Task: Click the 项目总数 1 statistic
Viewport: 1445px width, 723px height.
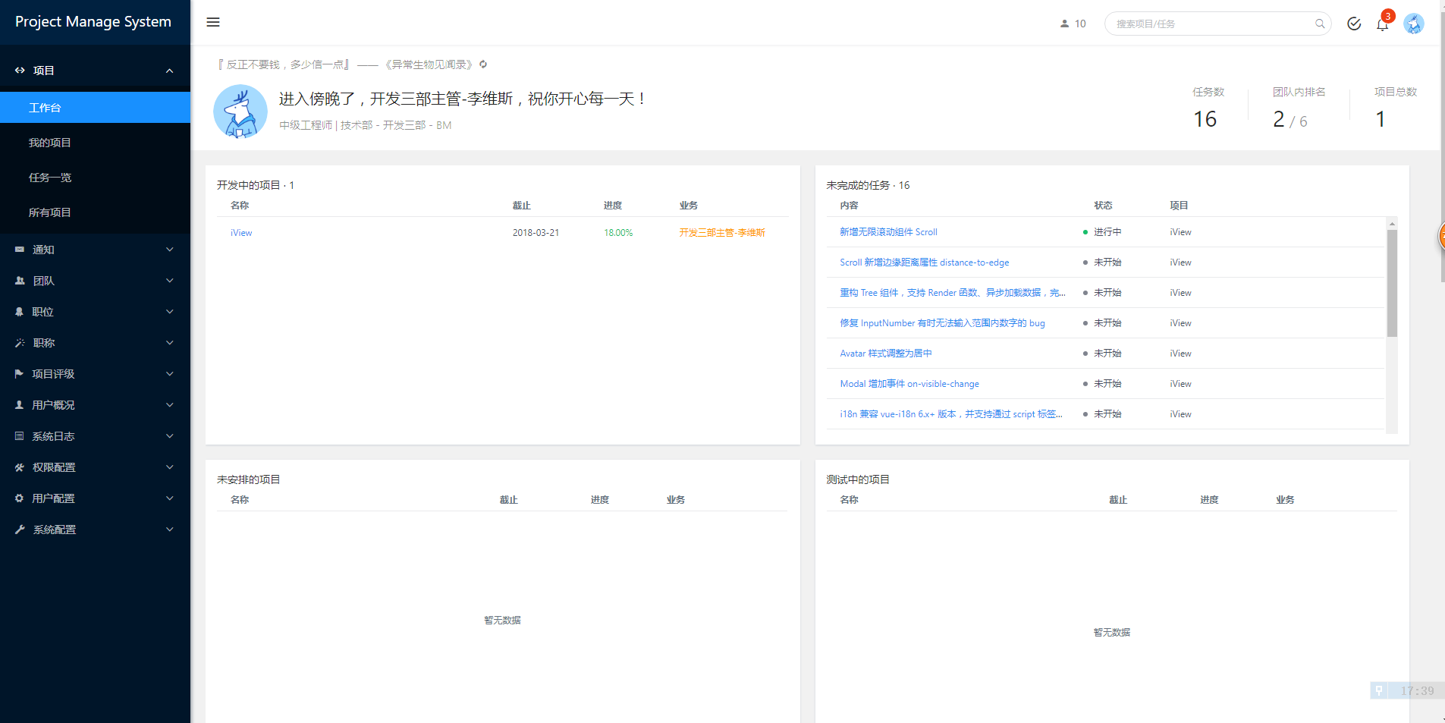Action: point(1395,108)
